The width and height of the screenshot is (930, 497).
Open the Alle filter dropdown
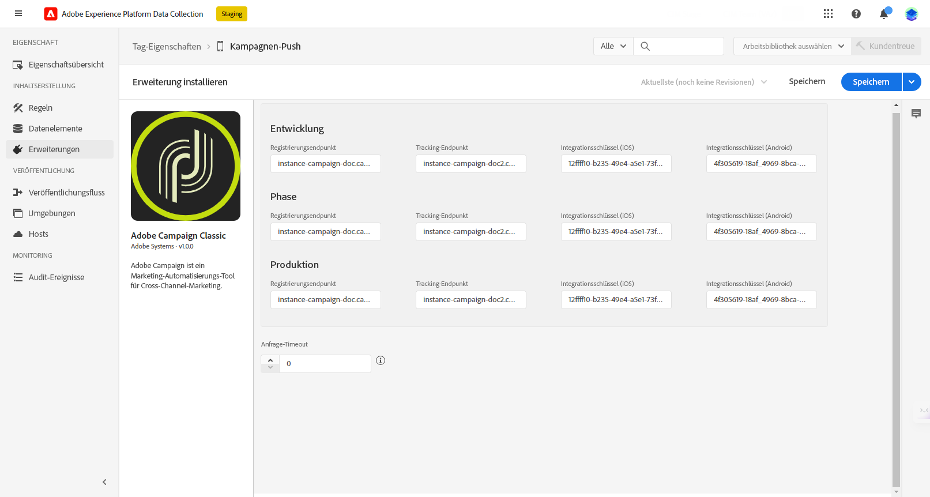click(613, 46)
